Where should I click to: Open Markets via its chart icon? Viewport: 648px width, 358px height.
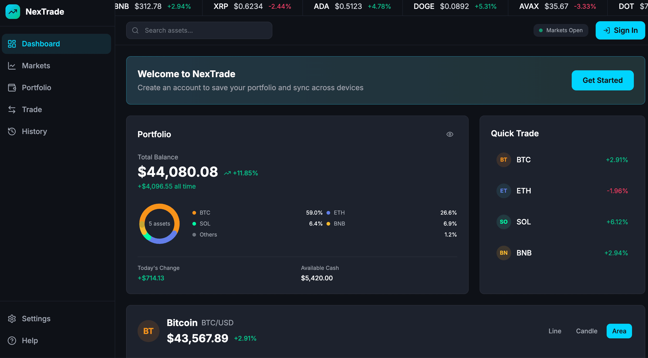pyautogui.click(x=12, y=66)
